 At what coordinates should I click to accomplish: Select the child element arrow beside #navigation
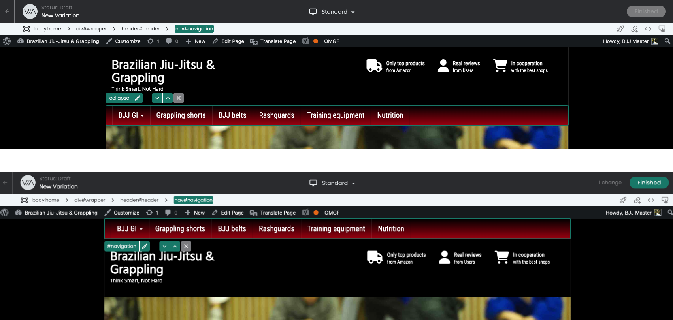click(164, 246)
